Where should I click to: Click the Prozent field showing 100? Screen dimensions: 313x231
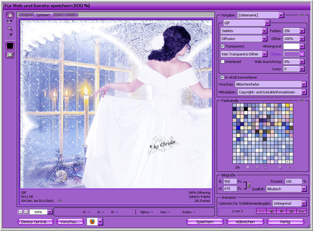pyautogui.click(x=293, y=182)
